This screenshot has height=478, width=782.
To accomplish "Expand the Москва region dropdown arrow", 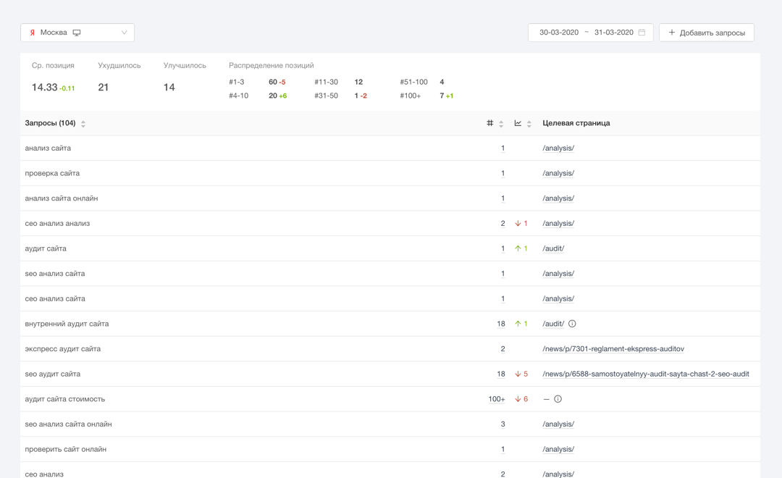I will point(124,33).
